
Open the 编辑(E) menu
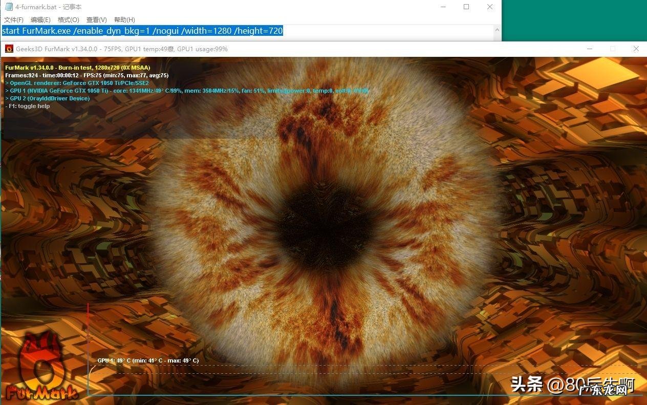pos(40,19)
